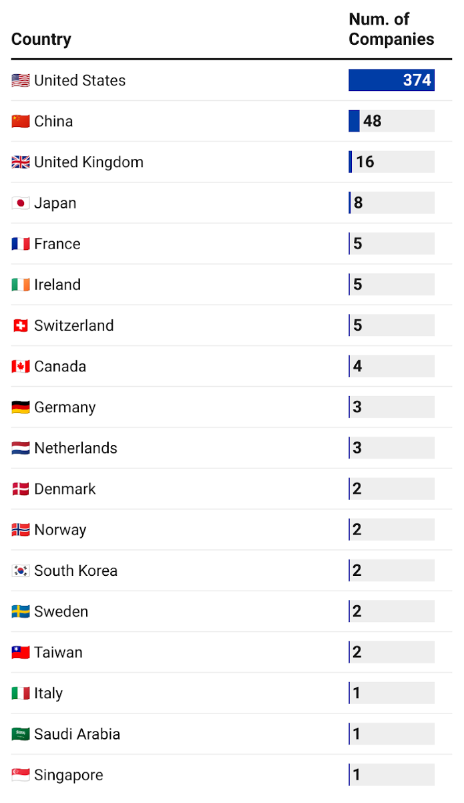Click the Switzerland flag icon
The width and height of the screenshot is (464, 803).
(x=21, y=326)
